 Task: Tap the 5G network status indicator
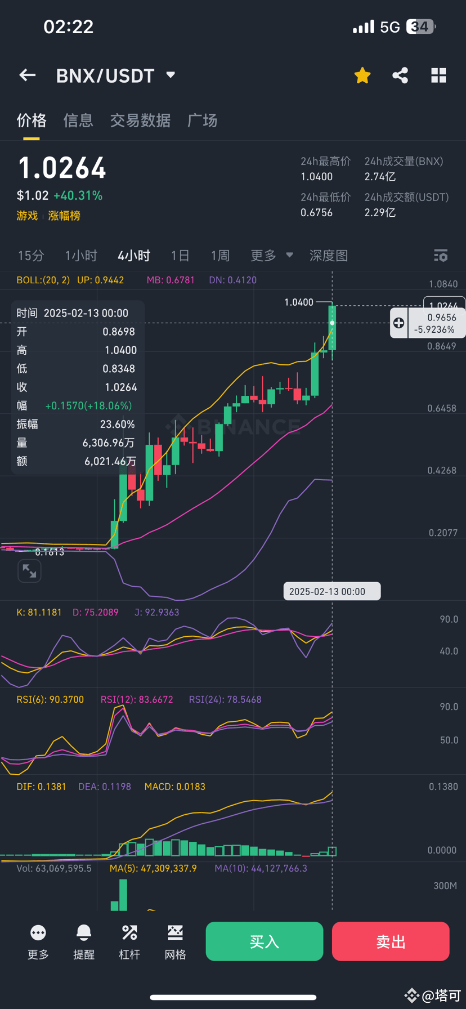[x=389, y=26]
